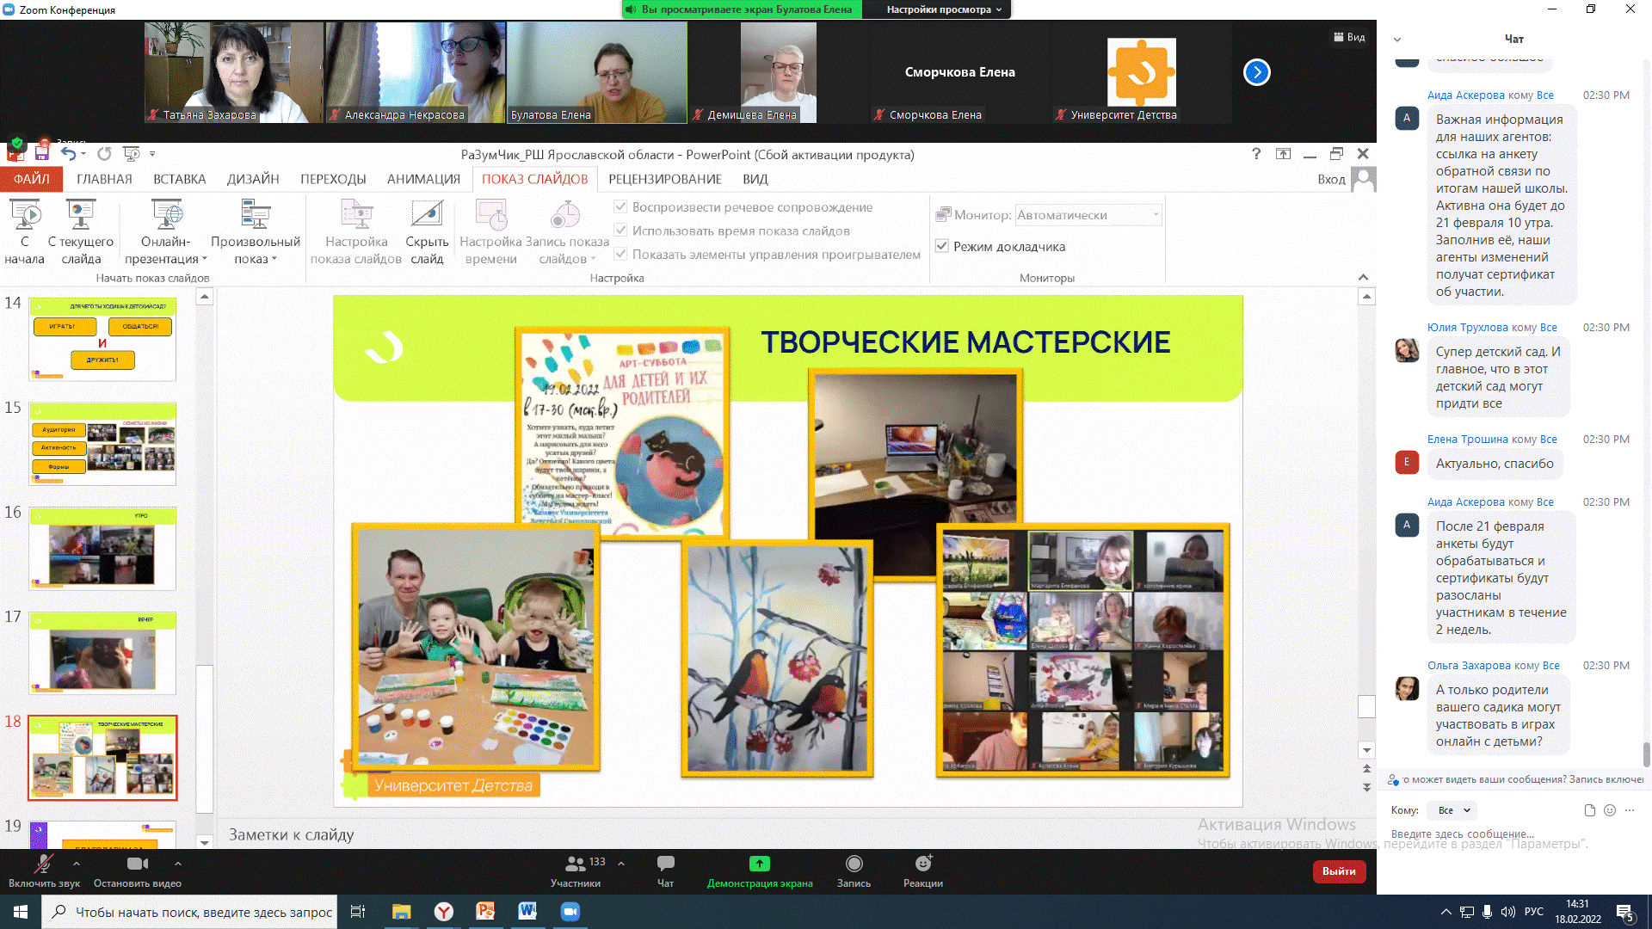The width and height of the screenshot is (1652, 929).
Task: Click Windows Start button
Action: [21, 912]
